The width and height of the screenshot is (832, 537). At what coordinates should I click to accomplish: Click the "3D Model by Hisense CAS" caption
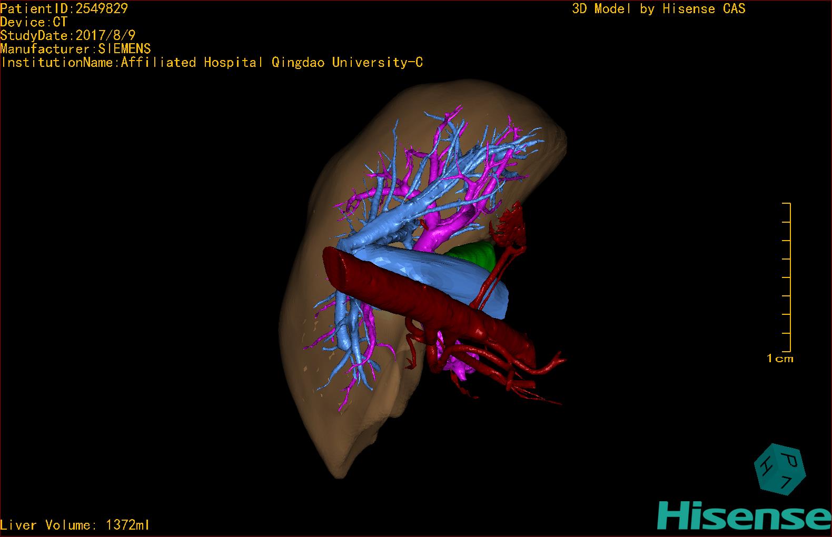[x=659, y=9]
